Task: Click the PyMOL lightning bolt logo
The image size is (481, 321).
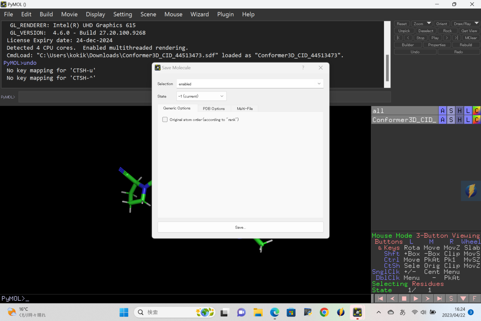Action: click(x=470, y=191)
